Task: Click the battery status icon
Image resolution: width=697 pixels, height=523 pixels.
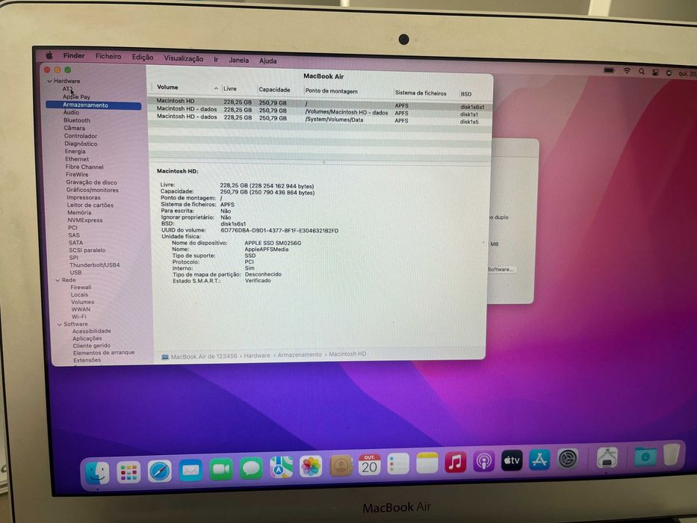Action: (609, 69)
